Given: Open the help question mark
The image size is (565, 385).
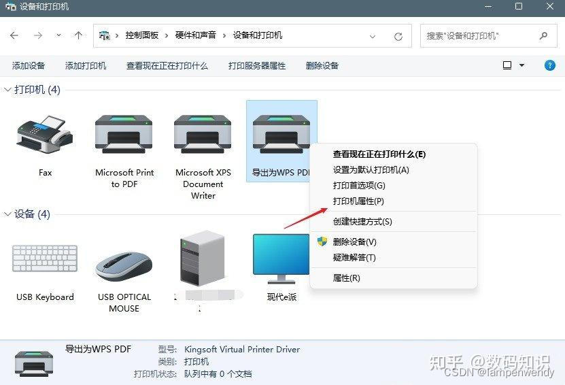Looking at the screenshot, I should (x=549, y=65).
